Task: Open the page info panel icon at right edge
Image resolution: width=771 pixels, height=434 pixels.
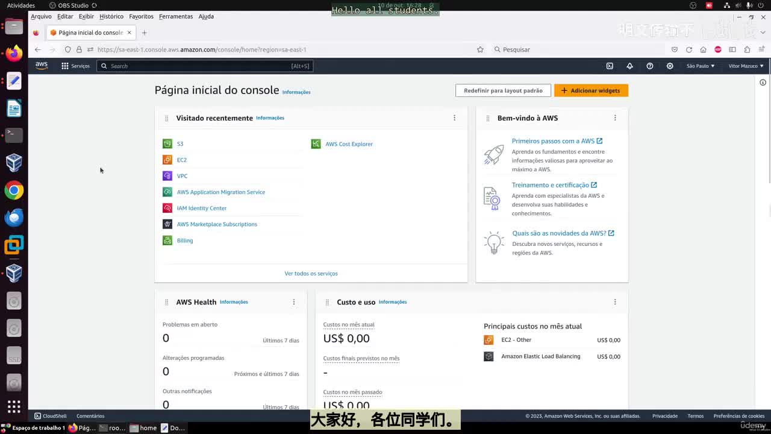Action: [x=763, y=83]
